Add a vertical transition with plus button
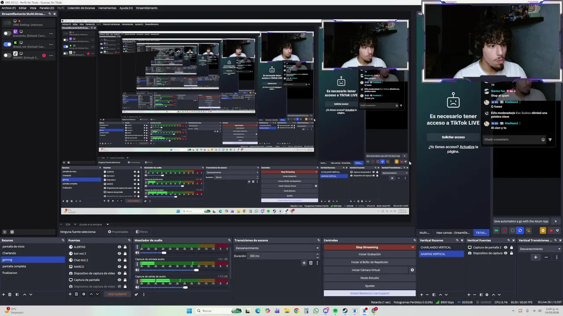Viewport: 563px width, 316px height. click(535, 257)
